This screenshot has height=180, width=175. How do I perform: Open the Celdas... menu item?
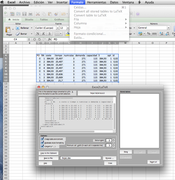point(99,7)
